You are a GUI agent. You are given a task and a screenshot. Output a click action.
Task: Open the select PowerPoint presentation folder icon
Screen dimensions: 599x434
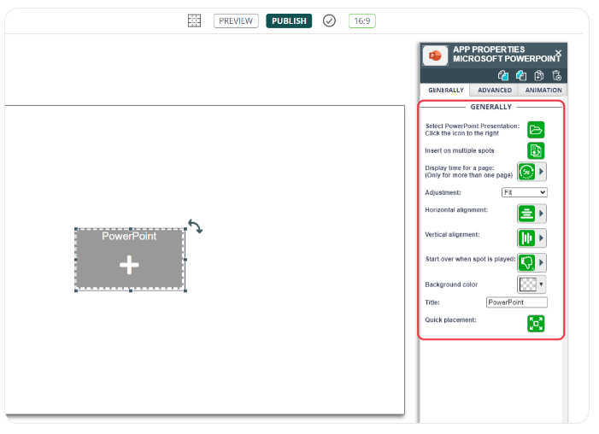tap(536, 130)
